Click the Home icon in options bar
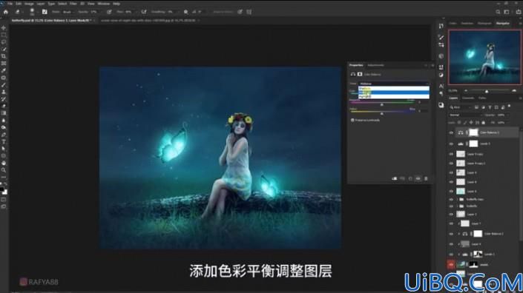This screenshot has width=523, height=293. pyautogui.click(x=6, y=12)
